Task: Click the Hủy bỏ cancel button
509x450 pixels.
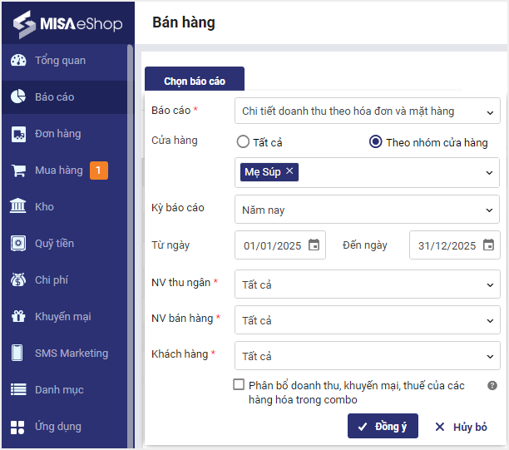Action: (461, 427)
